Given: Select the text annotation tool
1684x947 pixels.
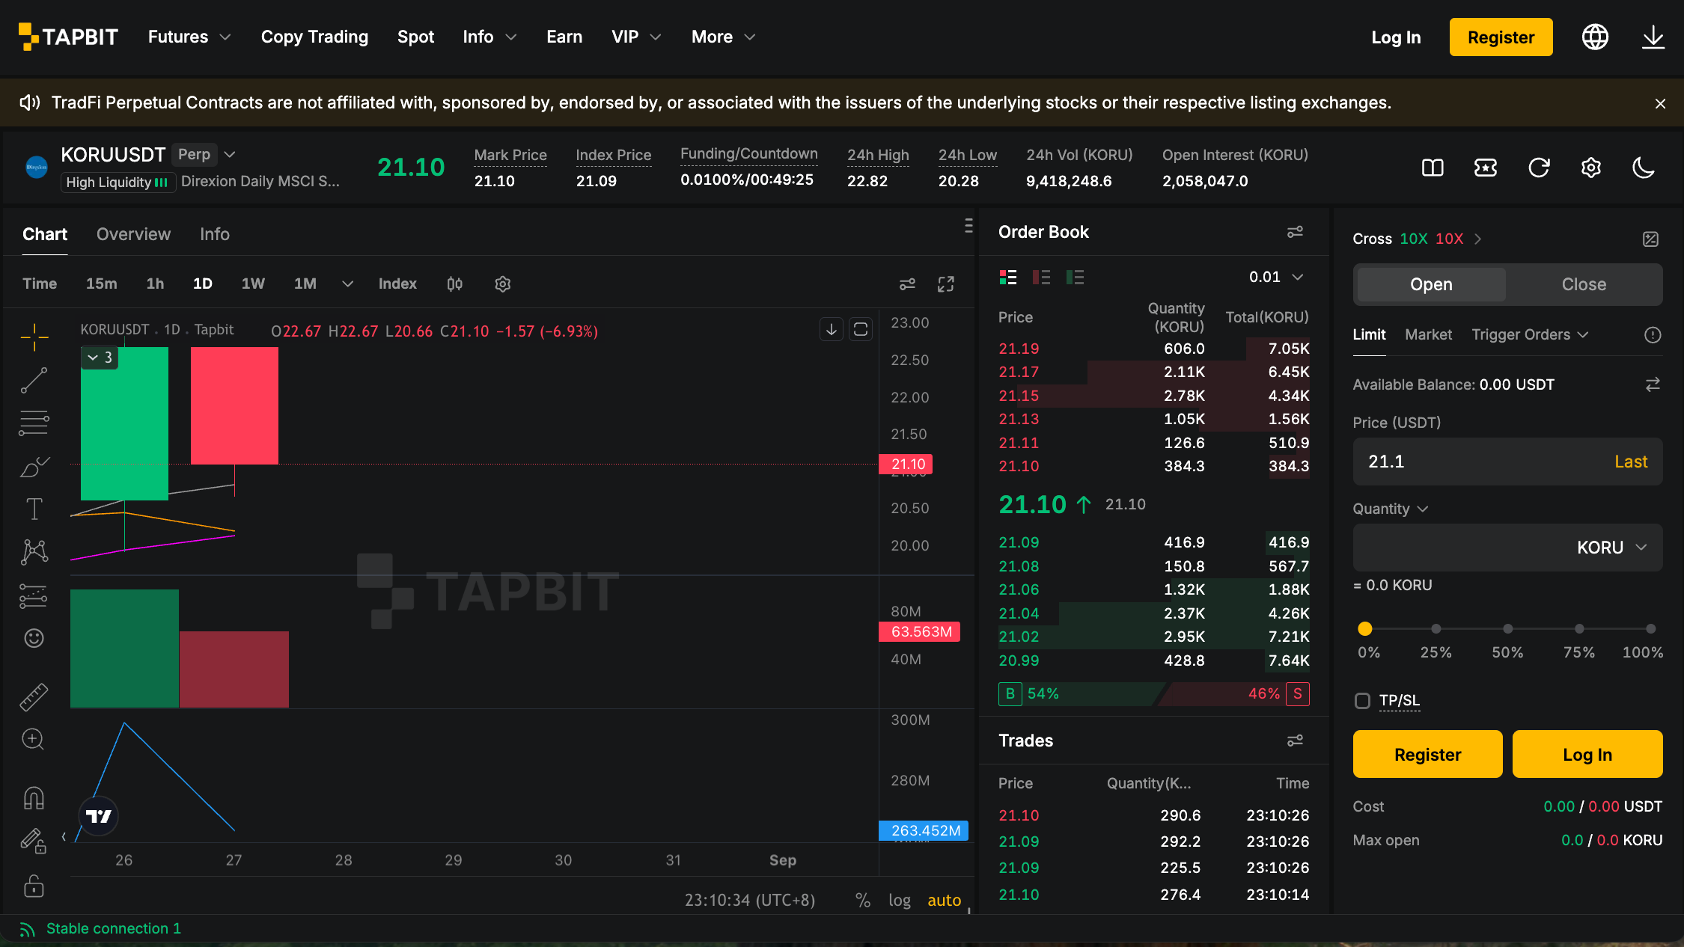Looking at the screenshot, I should coord(34,509).
